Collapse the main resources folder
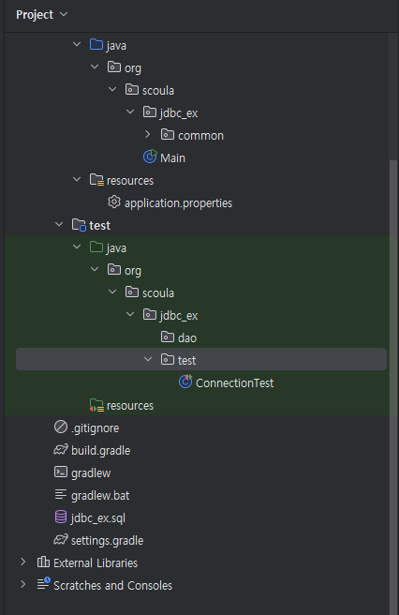The image size is (399, 615). [77, 180]
